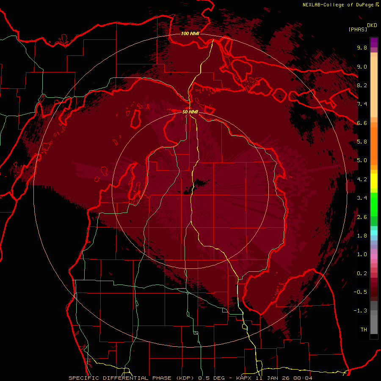Image resolution: width=381 pixels, height=381 pixels.
Task: Click the TH threshold label
Action: tap(364, 330)
